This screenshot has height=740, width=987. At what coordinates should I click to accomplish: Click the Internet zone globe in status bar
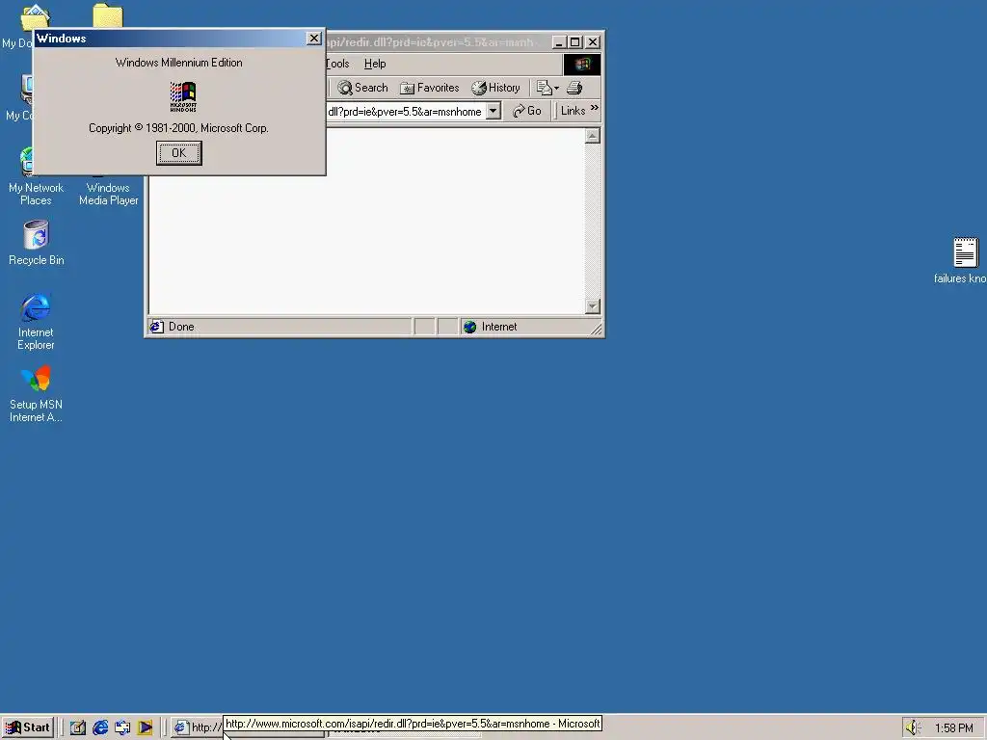469,327
